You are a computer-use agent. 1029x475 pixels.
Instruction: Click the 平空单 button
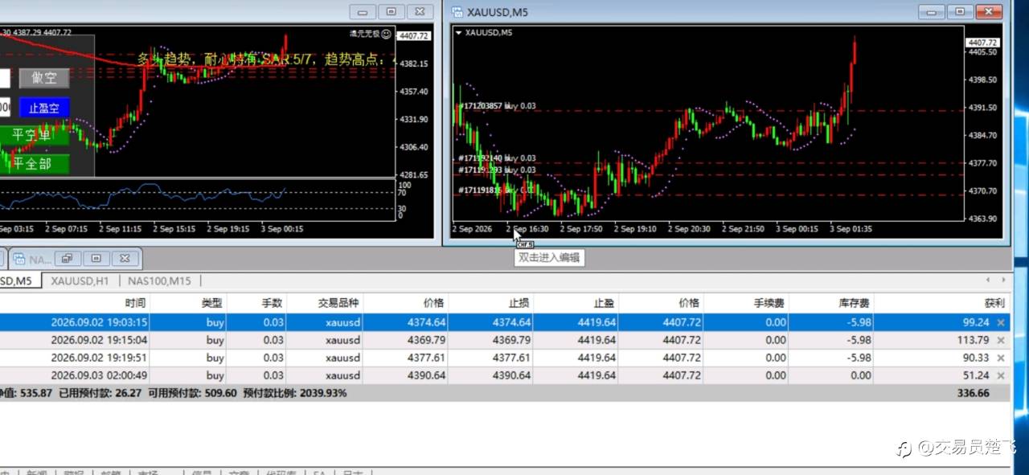33,134
